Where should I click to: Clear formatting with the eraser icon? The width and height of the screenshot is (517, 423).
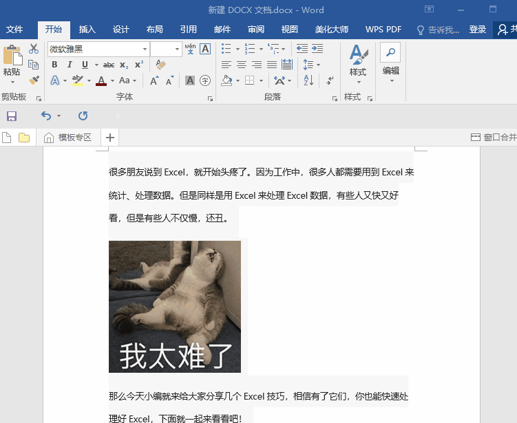tap(160, 65)
